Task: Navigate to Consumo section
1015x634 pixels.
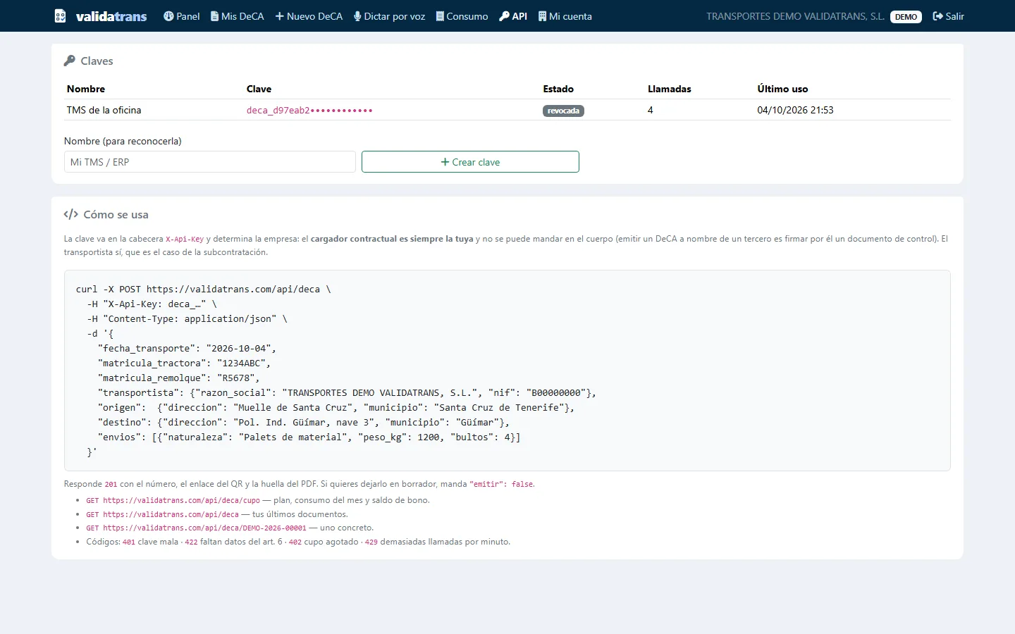Action: (462, 16)
